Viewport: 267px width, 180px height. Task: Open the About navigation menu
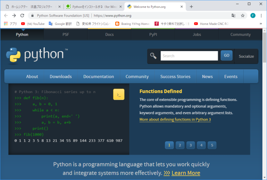(x=32, y=76)
